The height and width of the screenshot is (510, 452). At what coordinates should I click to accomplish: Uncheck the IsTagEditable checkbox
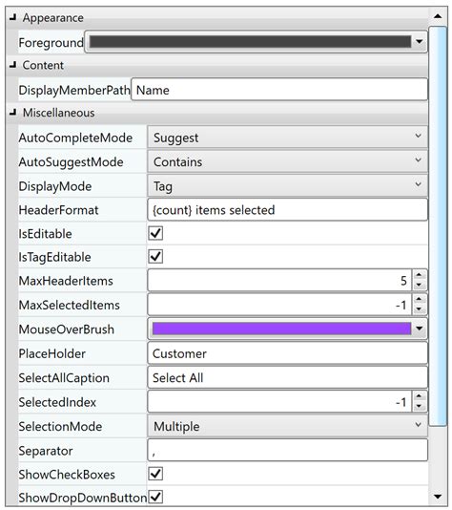(155, 257)
